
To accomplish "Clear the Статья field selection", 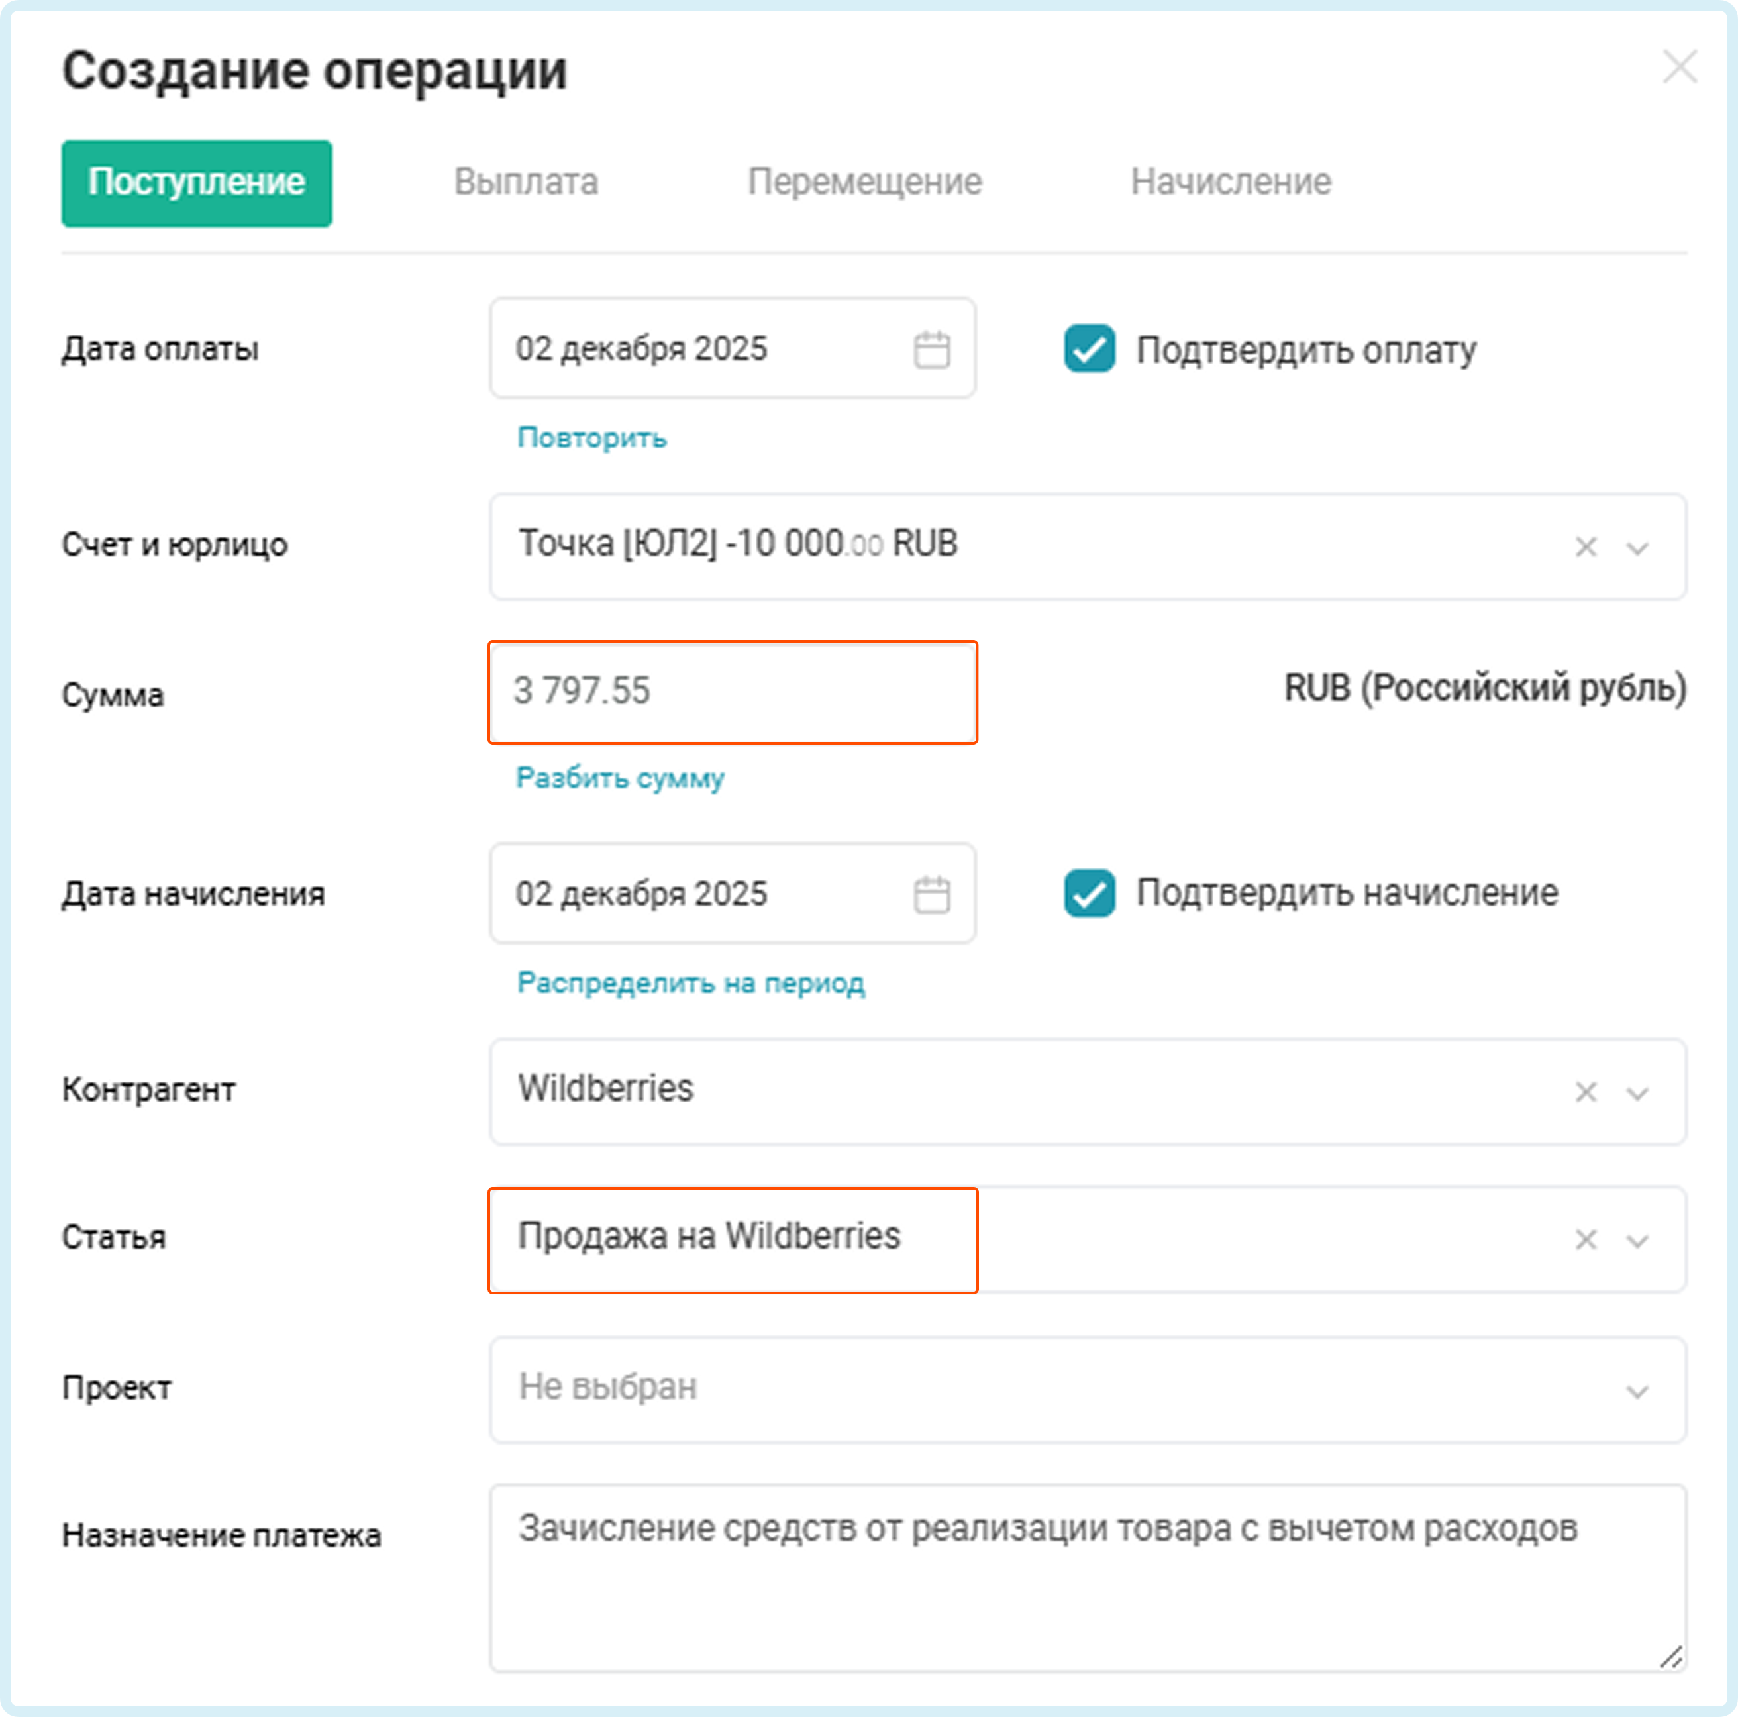I will (1585, 1239).
